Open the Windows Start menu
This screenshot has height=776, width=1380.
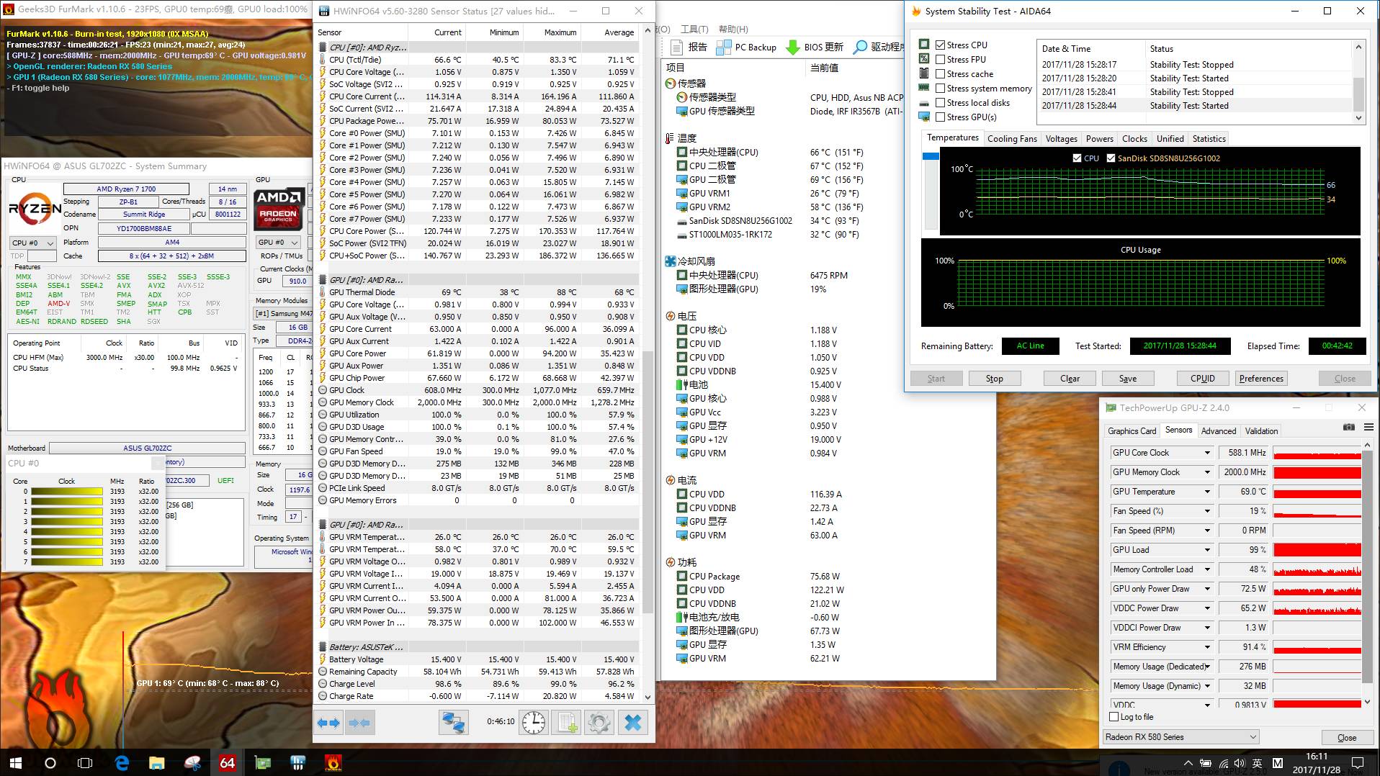click(16, 762)
